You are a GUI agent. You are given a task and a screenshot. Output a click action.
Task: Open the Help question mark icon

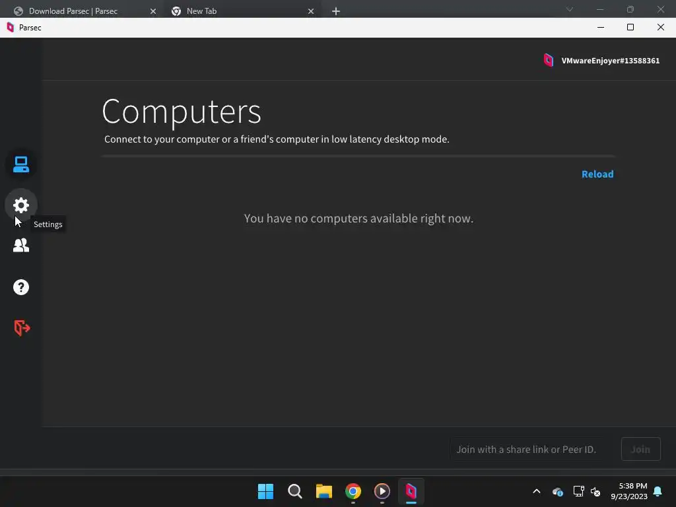coord(20,287)
